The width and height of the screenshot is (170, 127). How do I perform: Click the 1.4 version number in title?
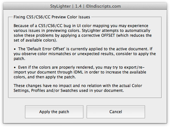78,6
